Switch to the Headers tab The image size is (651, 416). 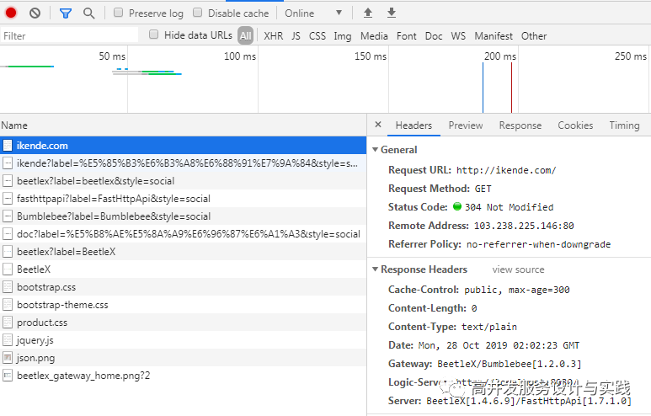pos(414,125)
